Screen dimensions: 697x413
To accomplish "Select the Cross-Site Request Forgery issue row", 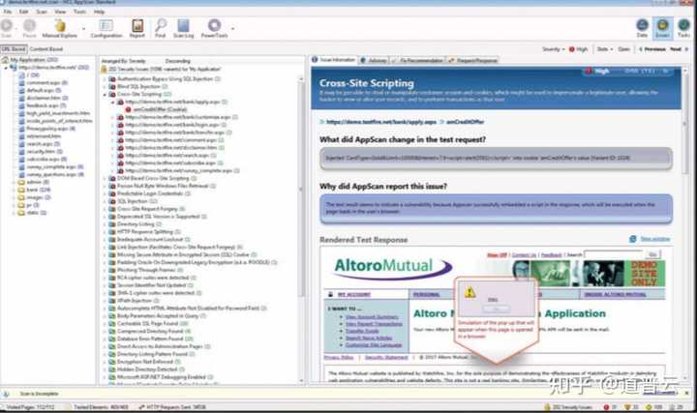I will click(151, 209).
